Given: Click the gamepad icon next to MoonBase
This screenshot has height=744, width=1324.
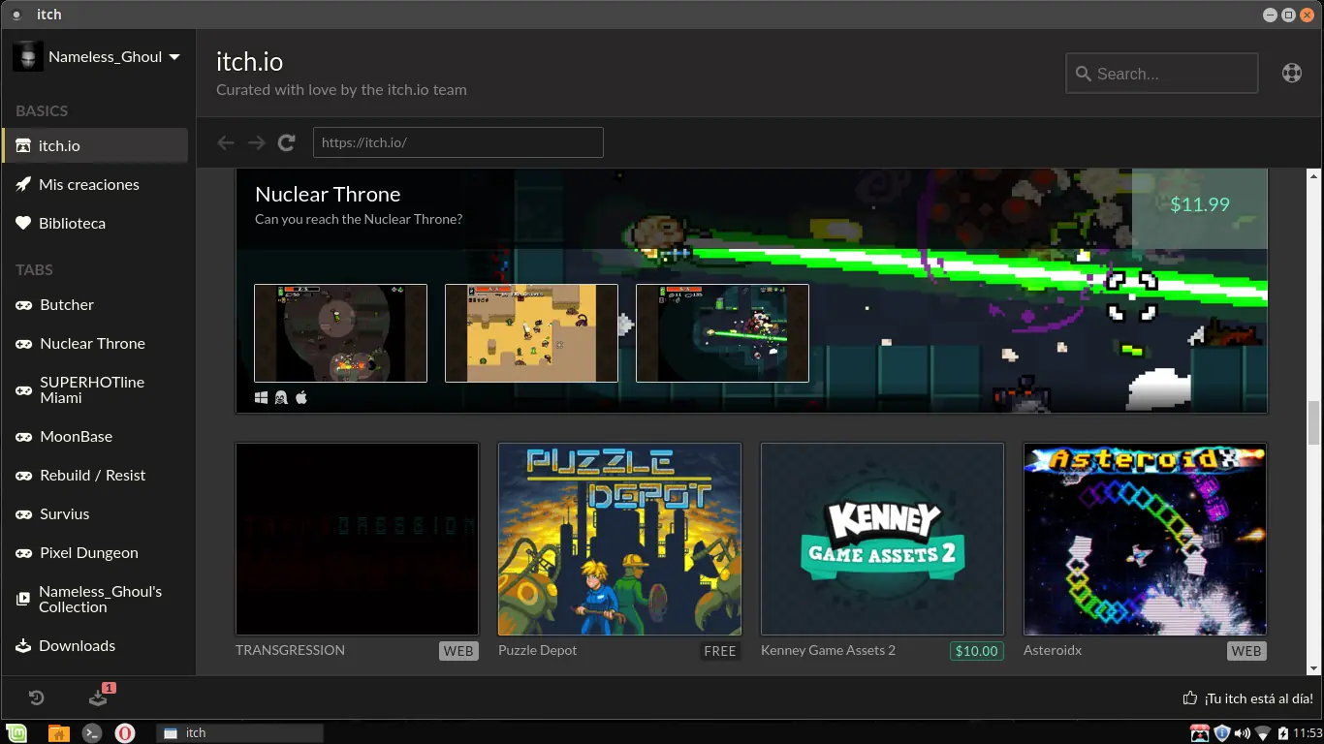Looking at the screenshot, I should point(23,437).
